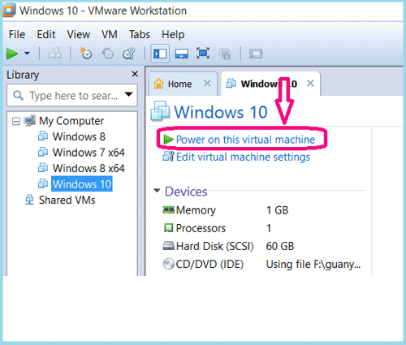Click the library search field
Screen dimensions: 406x345
[67, 96]
